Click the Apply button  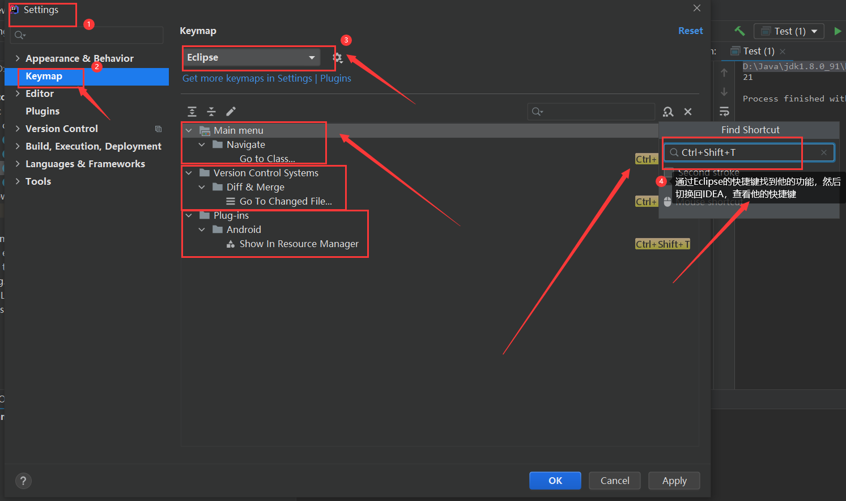coord(674,481)
